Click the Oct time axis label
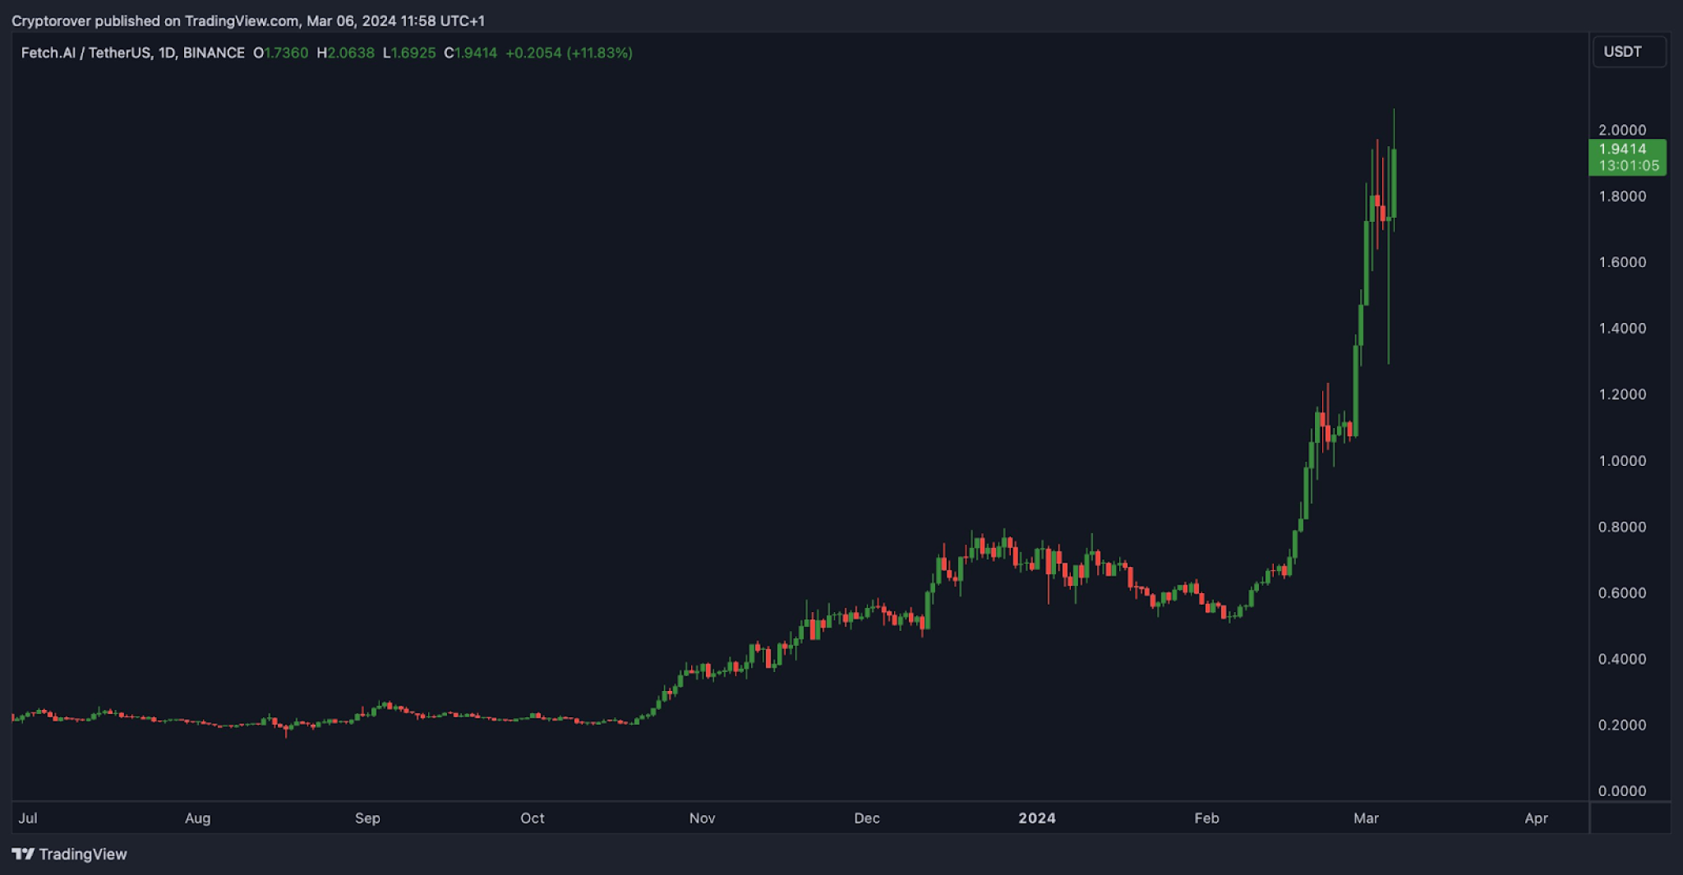This screenshot has height=875, width=1683. pos(533,818)
